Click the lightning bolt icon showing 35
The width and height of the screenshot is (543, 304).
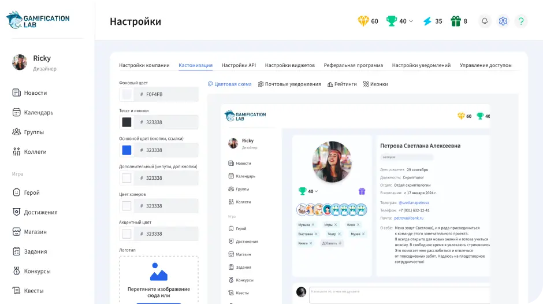(x=427, y=21)
